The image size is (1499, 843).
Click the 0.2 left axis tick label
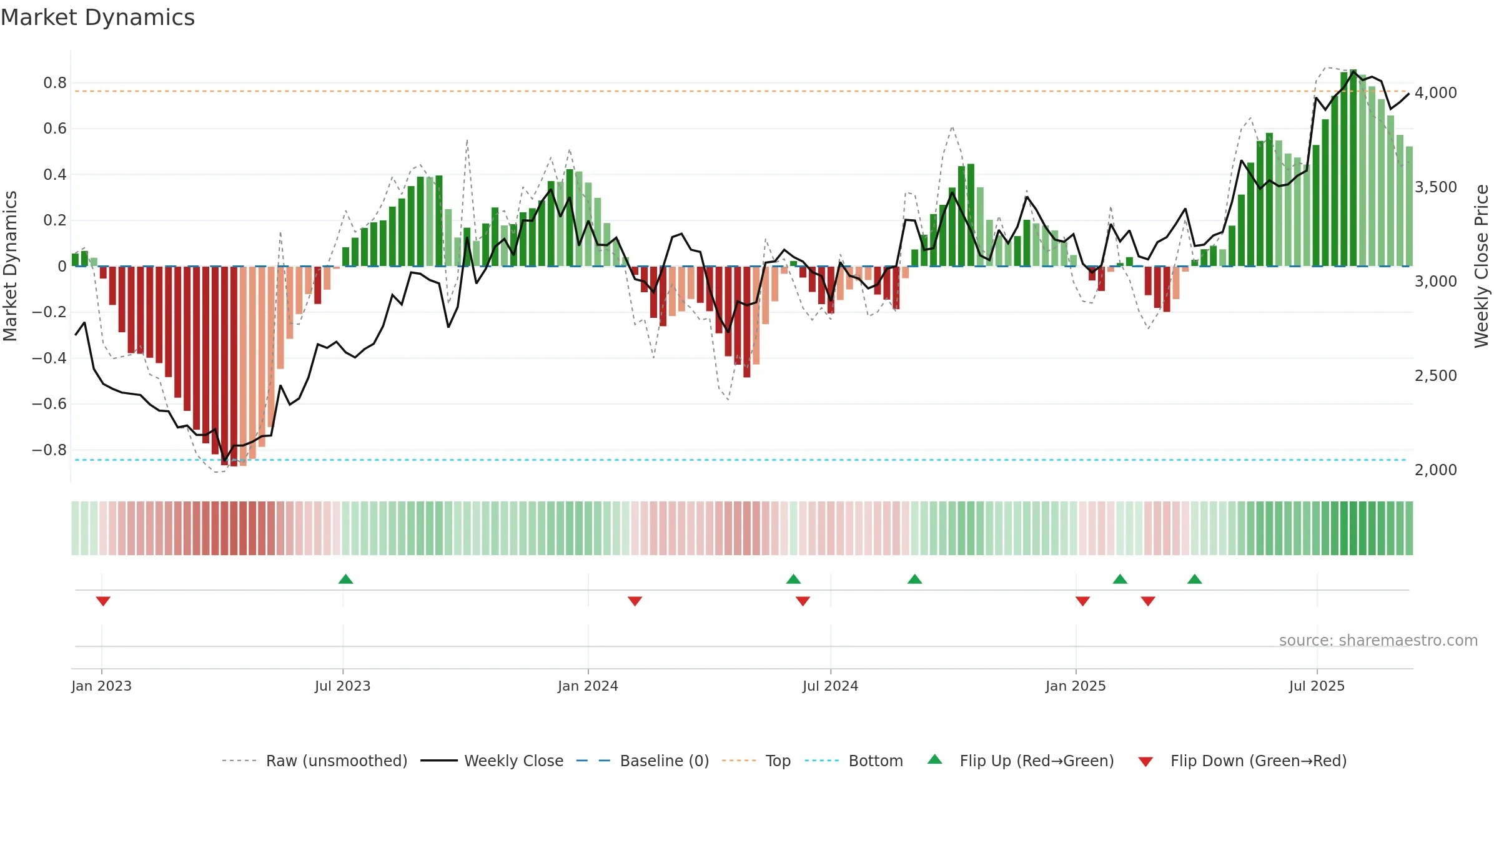(x=55, y=220)
